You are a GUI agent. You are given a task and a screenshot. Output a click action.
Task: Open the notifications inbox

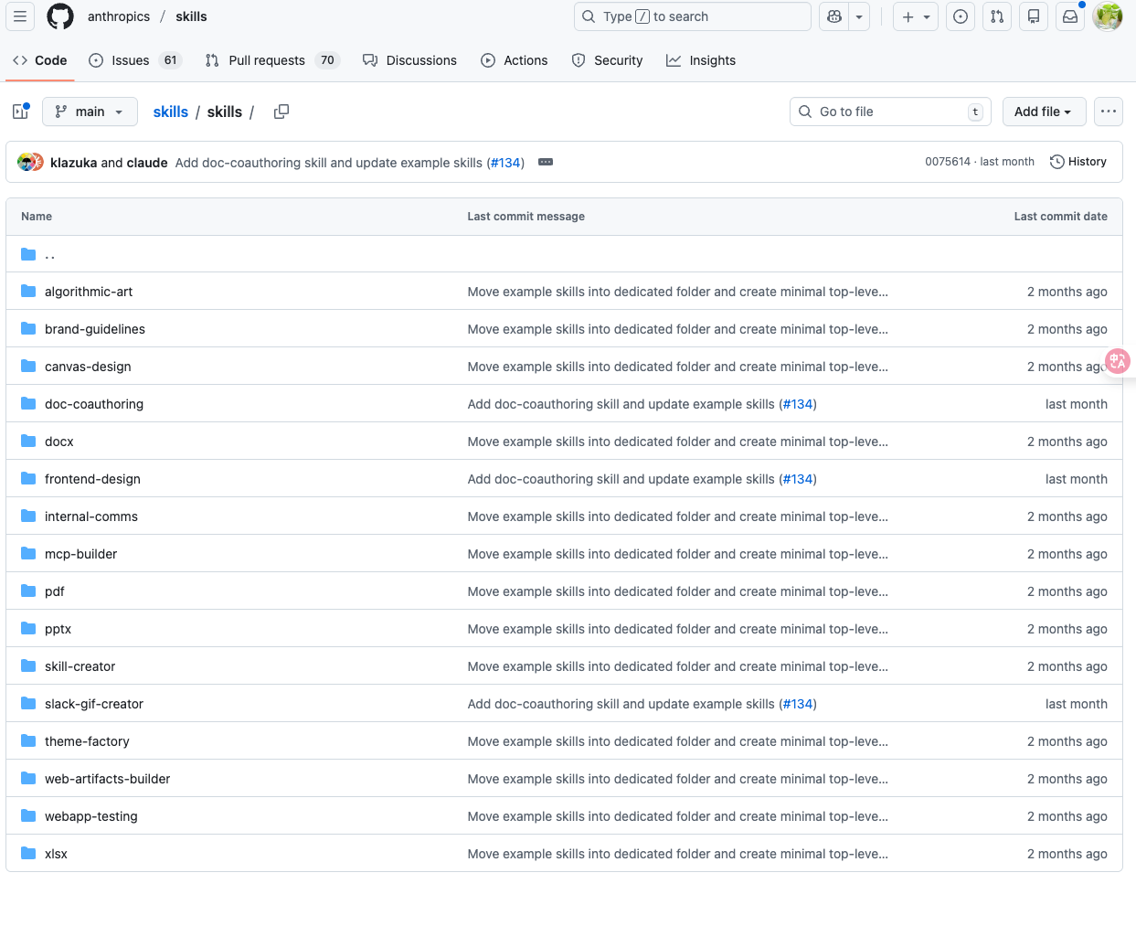click(1070, 16)
